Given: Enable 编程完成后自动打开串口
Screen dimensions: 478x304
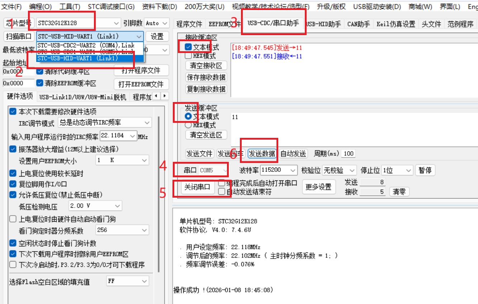Looking at the screenshot, I should coord(222,183).
